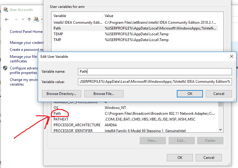This screenshot has height=168, width=238.
Task: Click the Broadcom path value cell
Action: coord(160,114)
